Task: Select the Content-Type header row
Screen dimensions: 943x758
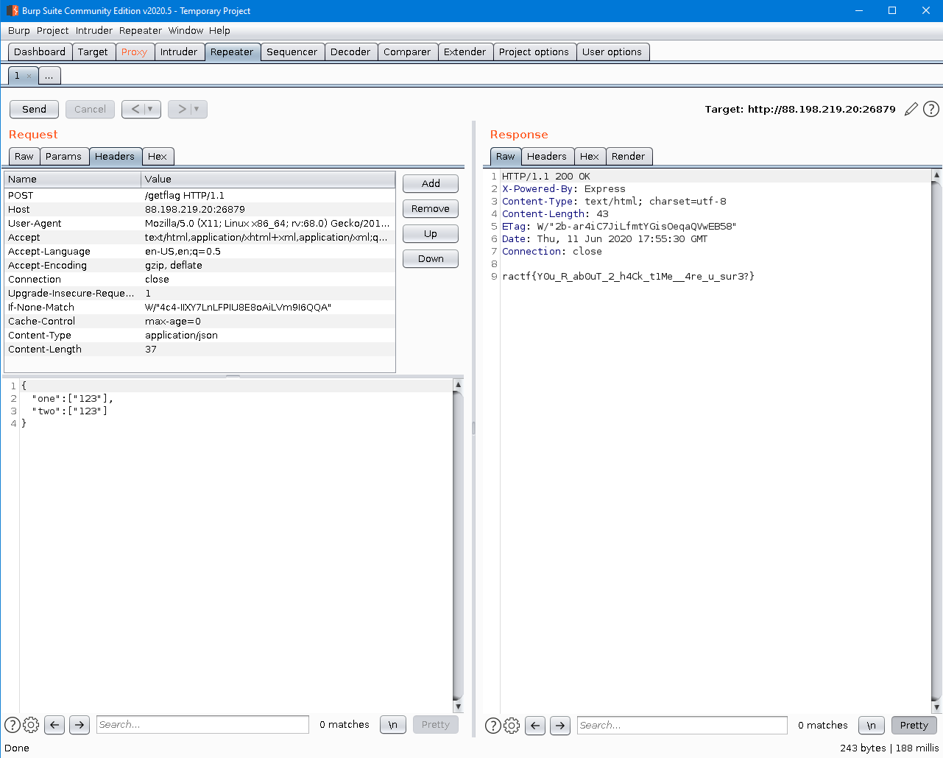Action: pos(199,336)
